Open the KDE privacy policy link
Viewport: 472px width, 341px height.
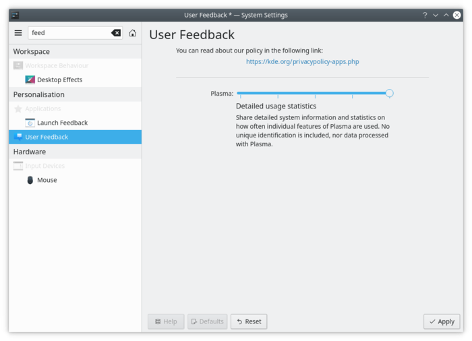click(x=303, y=62)
